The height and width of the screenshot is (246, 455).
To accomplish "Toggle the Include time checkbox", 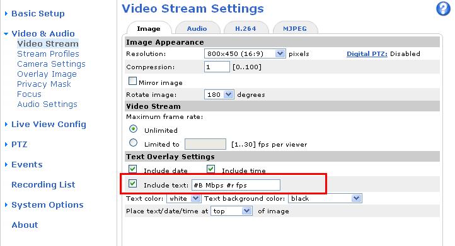I will (x=210, y=169).
